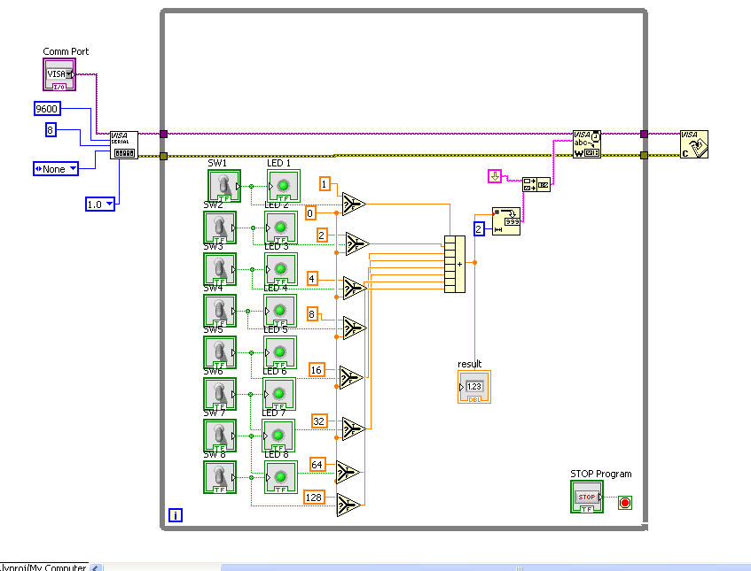The height and width of the screenshot is (571, 751).
Task: Click the Select node beside constant 4
Action: [x=355, y=288]
